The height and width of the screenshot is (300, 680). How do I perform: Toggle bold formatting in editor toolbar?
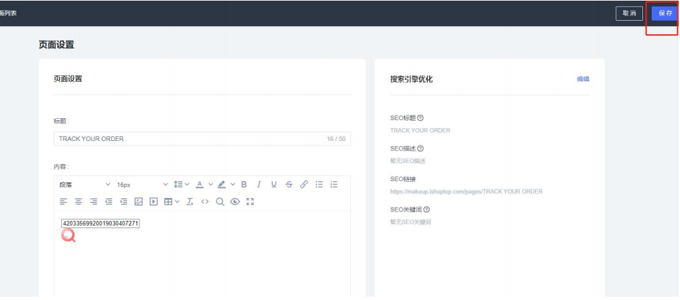click(x=244, y=185)
